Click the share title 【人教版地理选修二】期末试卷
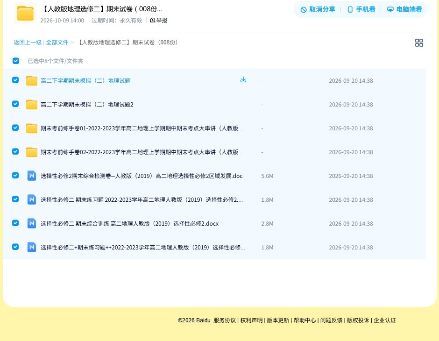The height and width of the screenshot is (341, 439). pyautogui.click(x=102, y=9)
